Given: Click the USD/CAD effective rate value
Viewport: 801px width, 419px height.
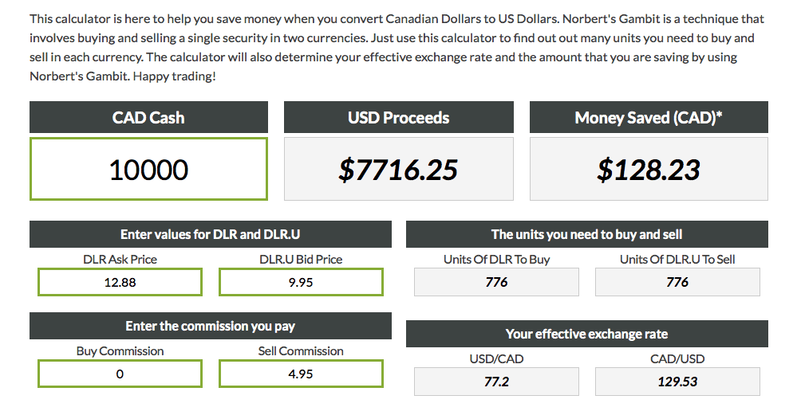Looking at the screenshot, I should (x=496, y=382).
